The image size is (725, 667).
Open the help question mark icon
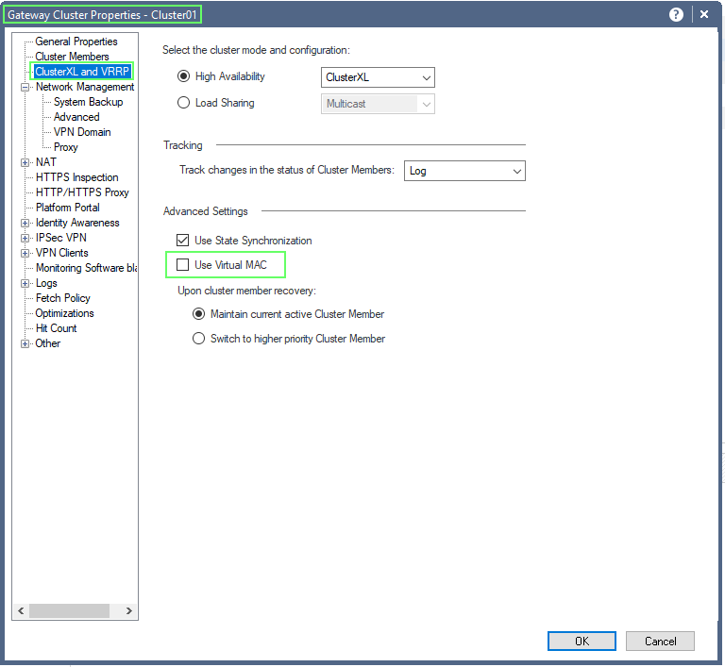[676, 15]
